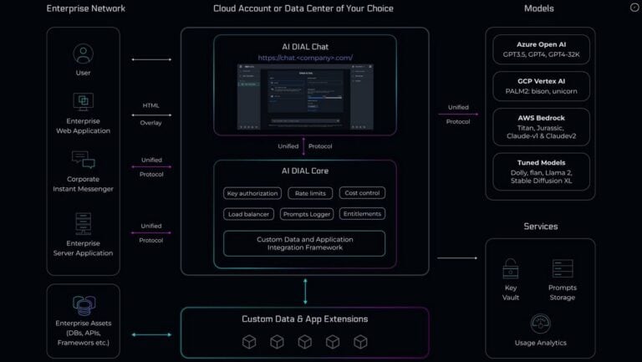
Task: Click the Enterprise Assets database icon
Action: click(84, 305)
